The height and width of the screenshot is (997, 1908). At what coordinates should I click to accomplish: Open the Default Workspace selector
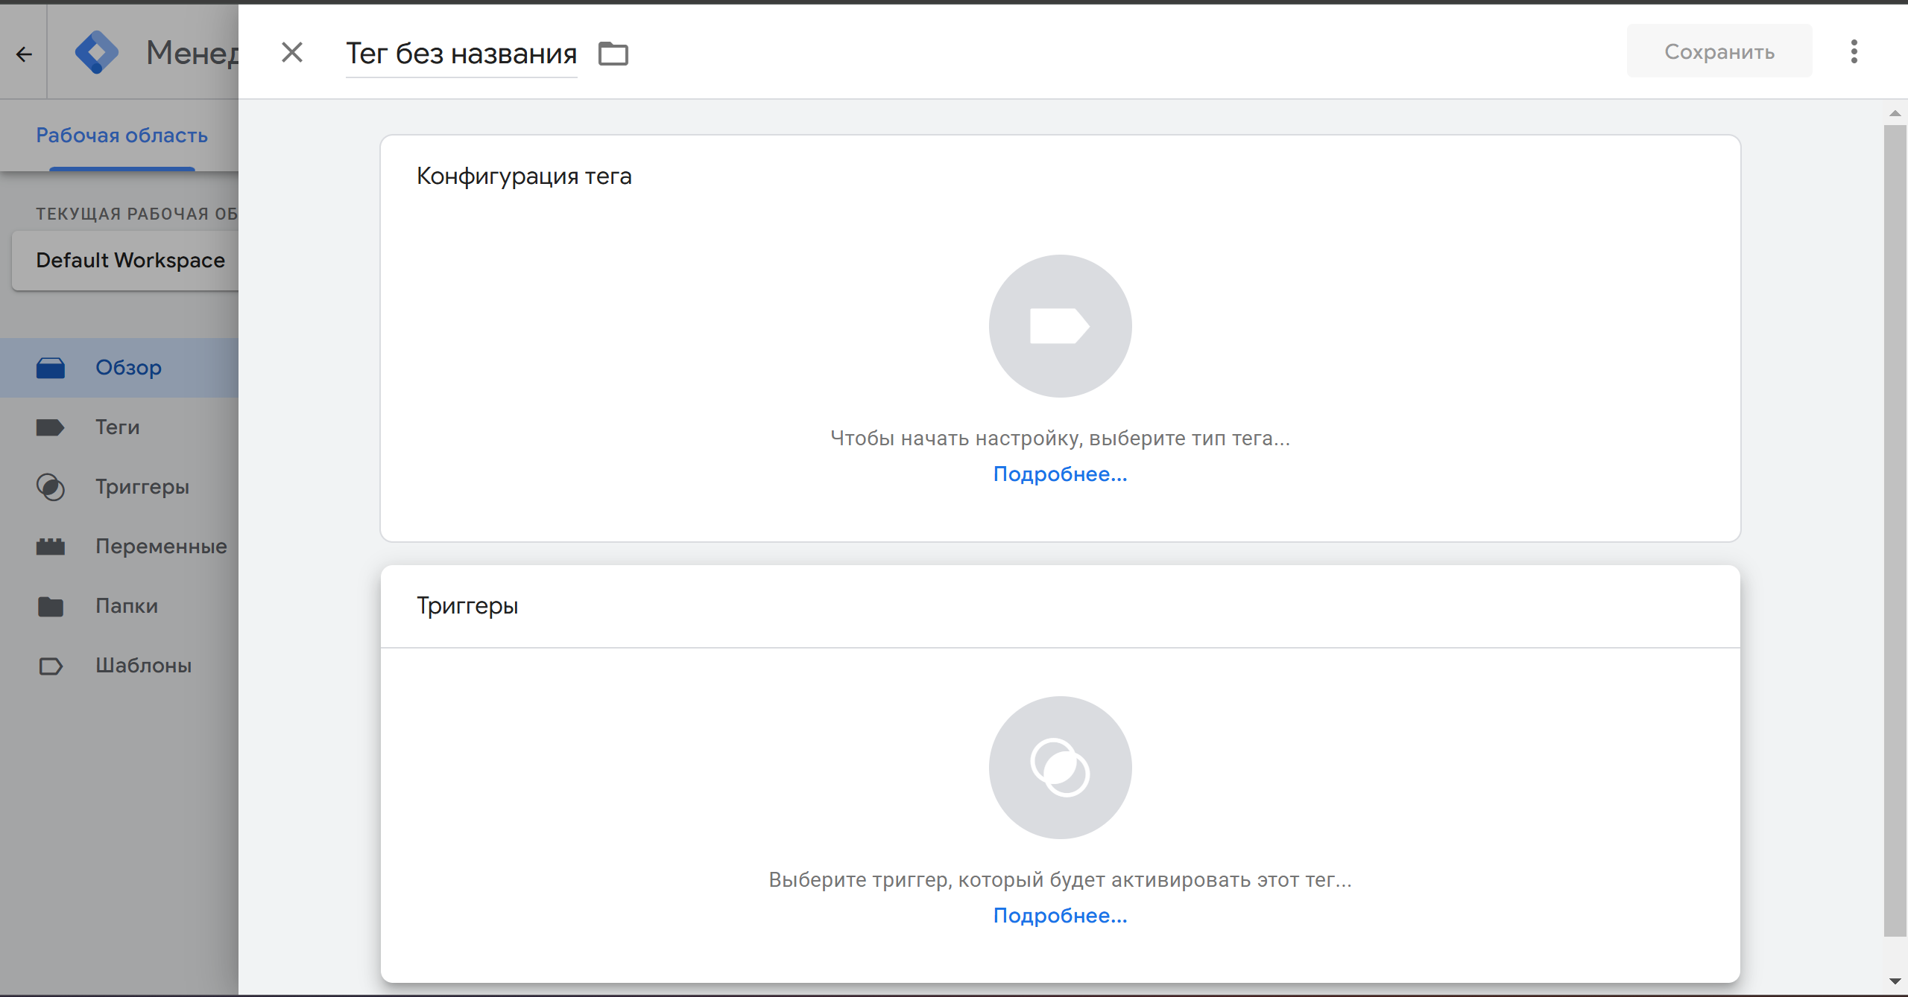(130, 260)
